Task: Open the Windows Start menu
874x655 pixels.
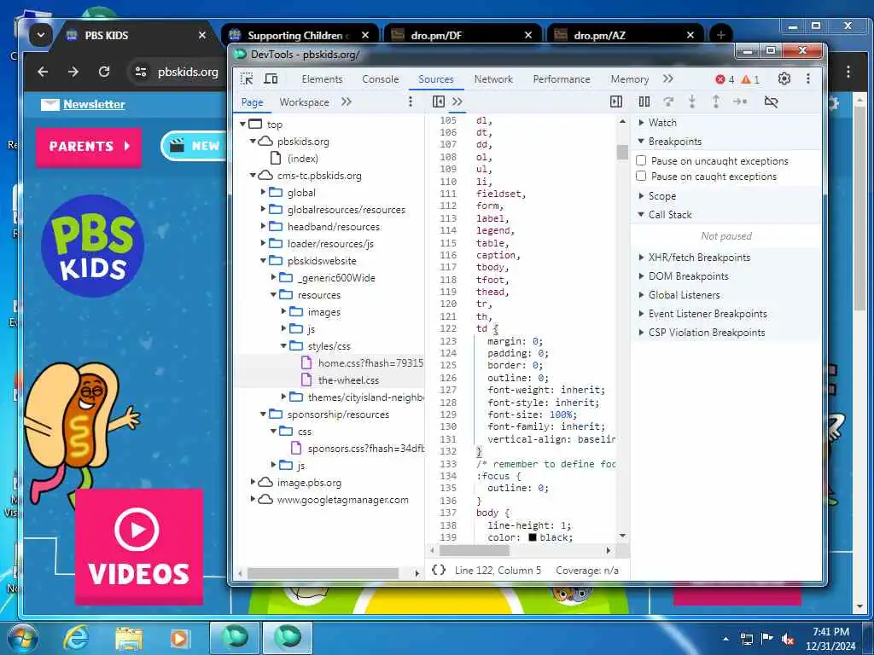Action: point(23,638)
